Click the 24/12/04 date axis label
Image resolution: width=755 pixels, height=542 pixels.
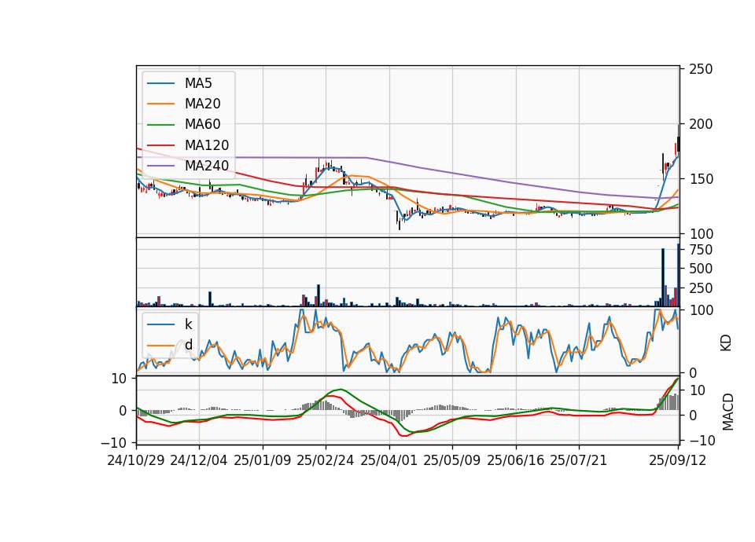tap(198, 460)
